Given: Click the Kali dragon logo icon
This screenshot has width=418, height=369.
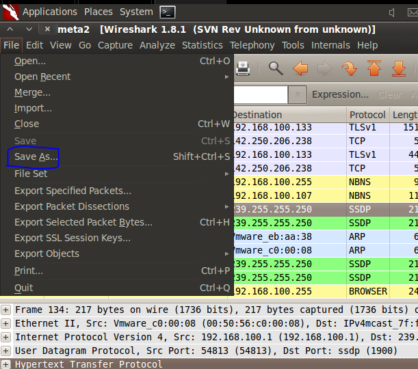Looking at the screenshot, I should click(x=11, y=12).
